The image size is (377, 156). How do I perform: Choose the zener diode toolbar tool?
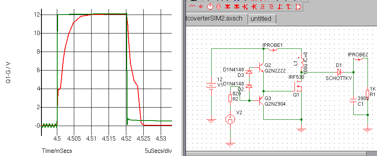[x=236, y=6]
